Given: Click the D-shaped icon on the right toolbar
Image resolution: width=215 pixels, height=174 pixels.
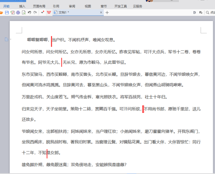Looking at the screenshot, I should (195, 12).
